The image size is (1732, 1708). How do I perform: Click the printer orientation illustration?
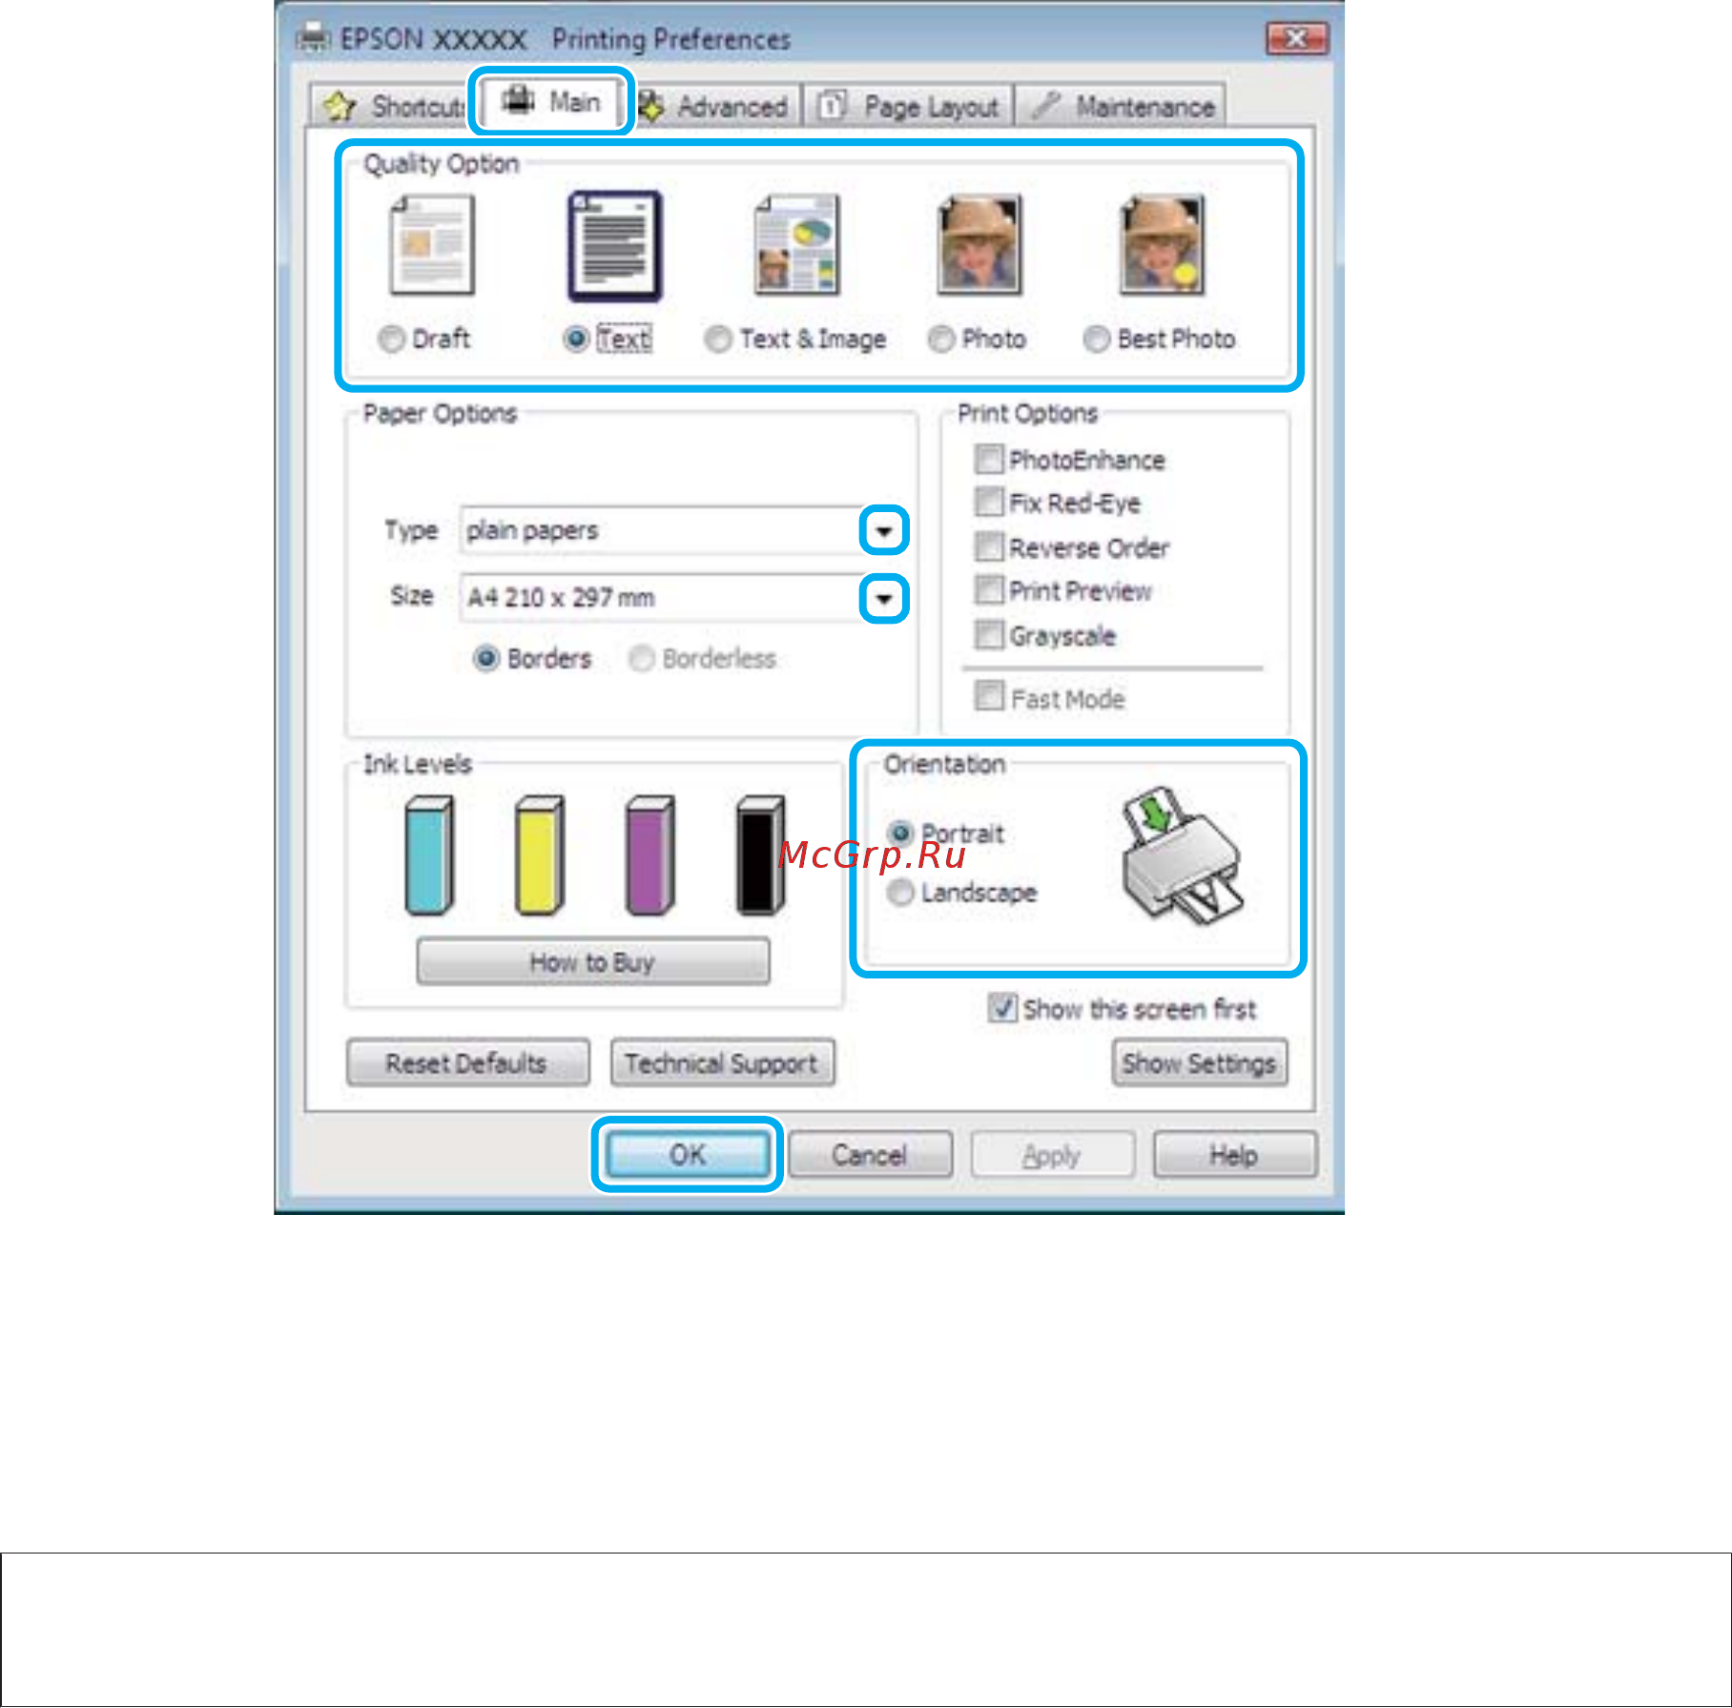(x=1183, y=856)
